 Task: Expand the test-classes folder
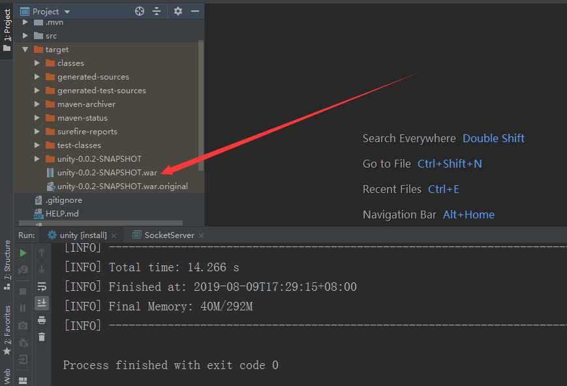(37, 145)
